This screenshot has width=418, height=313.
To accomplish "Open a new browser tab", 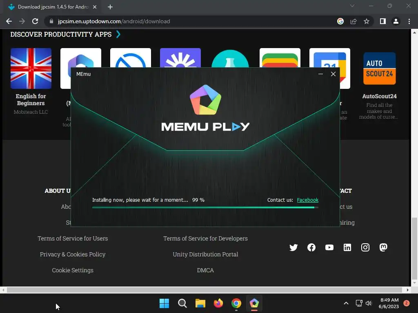I will click(x=110, y=7).
